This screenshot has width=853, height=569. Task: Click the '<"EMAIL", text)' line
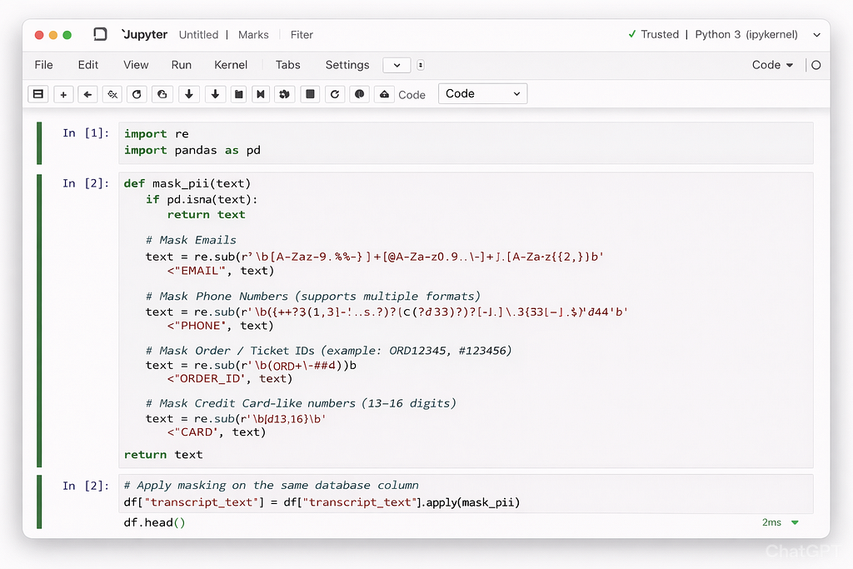[x=221, y=271]
